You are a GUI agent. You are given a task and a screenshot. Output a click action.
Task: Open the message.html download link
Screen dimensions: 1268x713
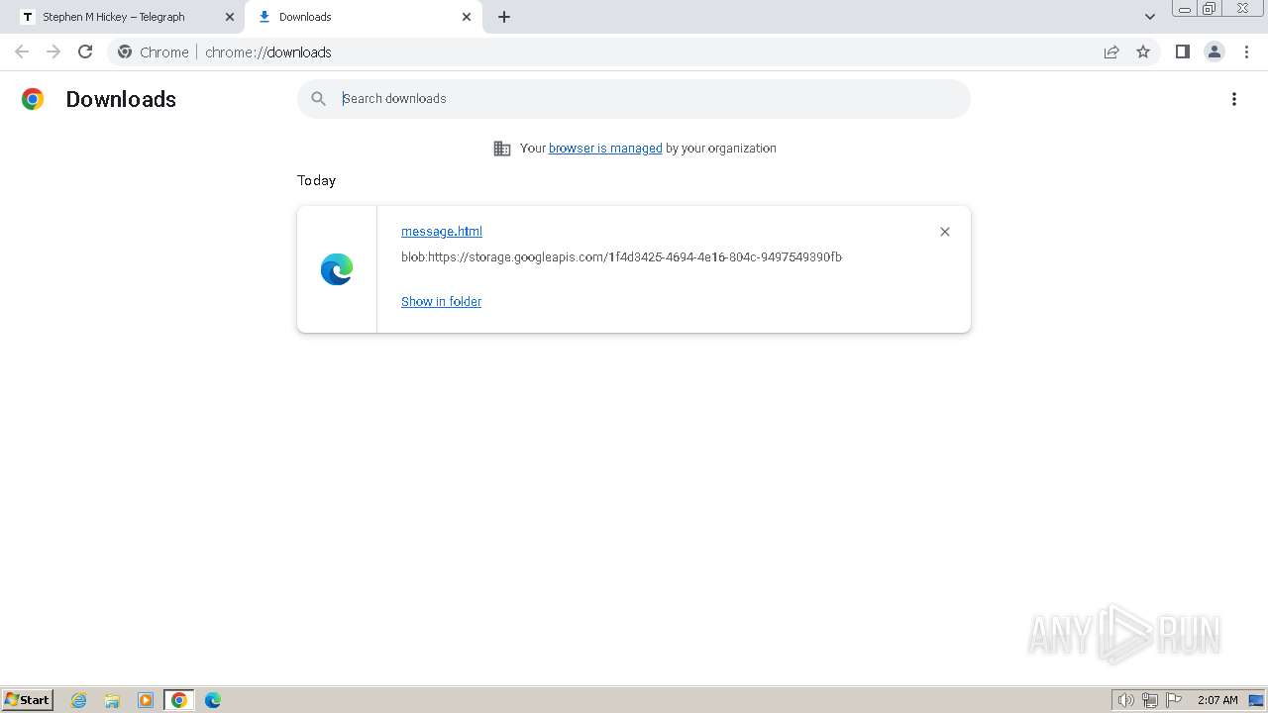pyautogui.click(x=442, y=232)
